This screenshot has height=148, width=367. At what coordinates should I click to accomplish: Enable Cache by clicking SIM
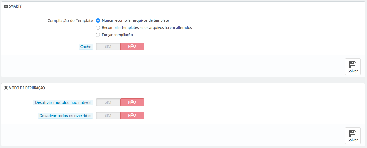(108, 47)
